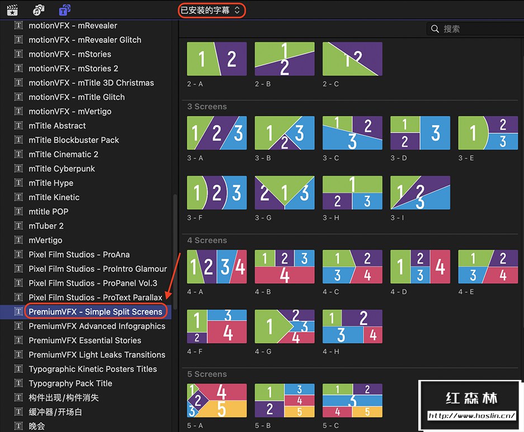Pick the 3 - H split screen layout

352,192
